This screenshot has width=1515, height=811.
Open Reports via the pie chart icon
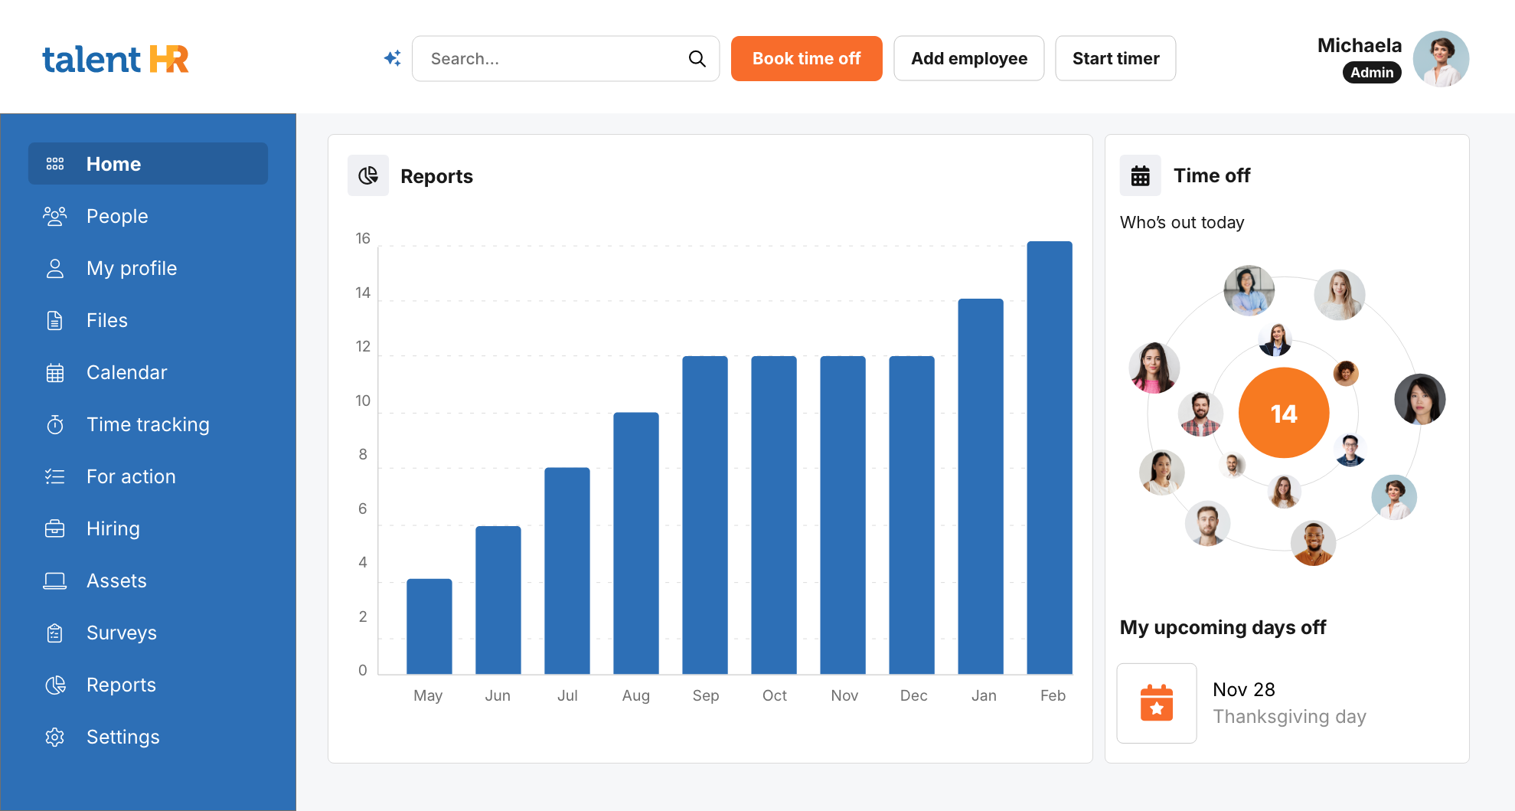point(54,685)
